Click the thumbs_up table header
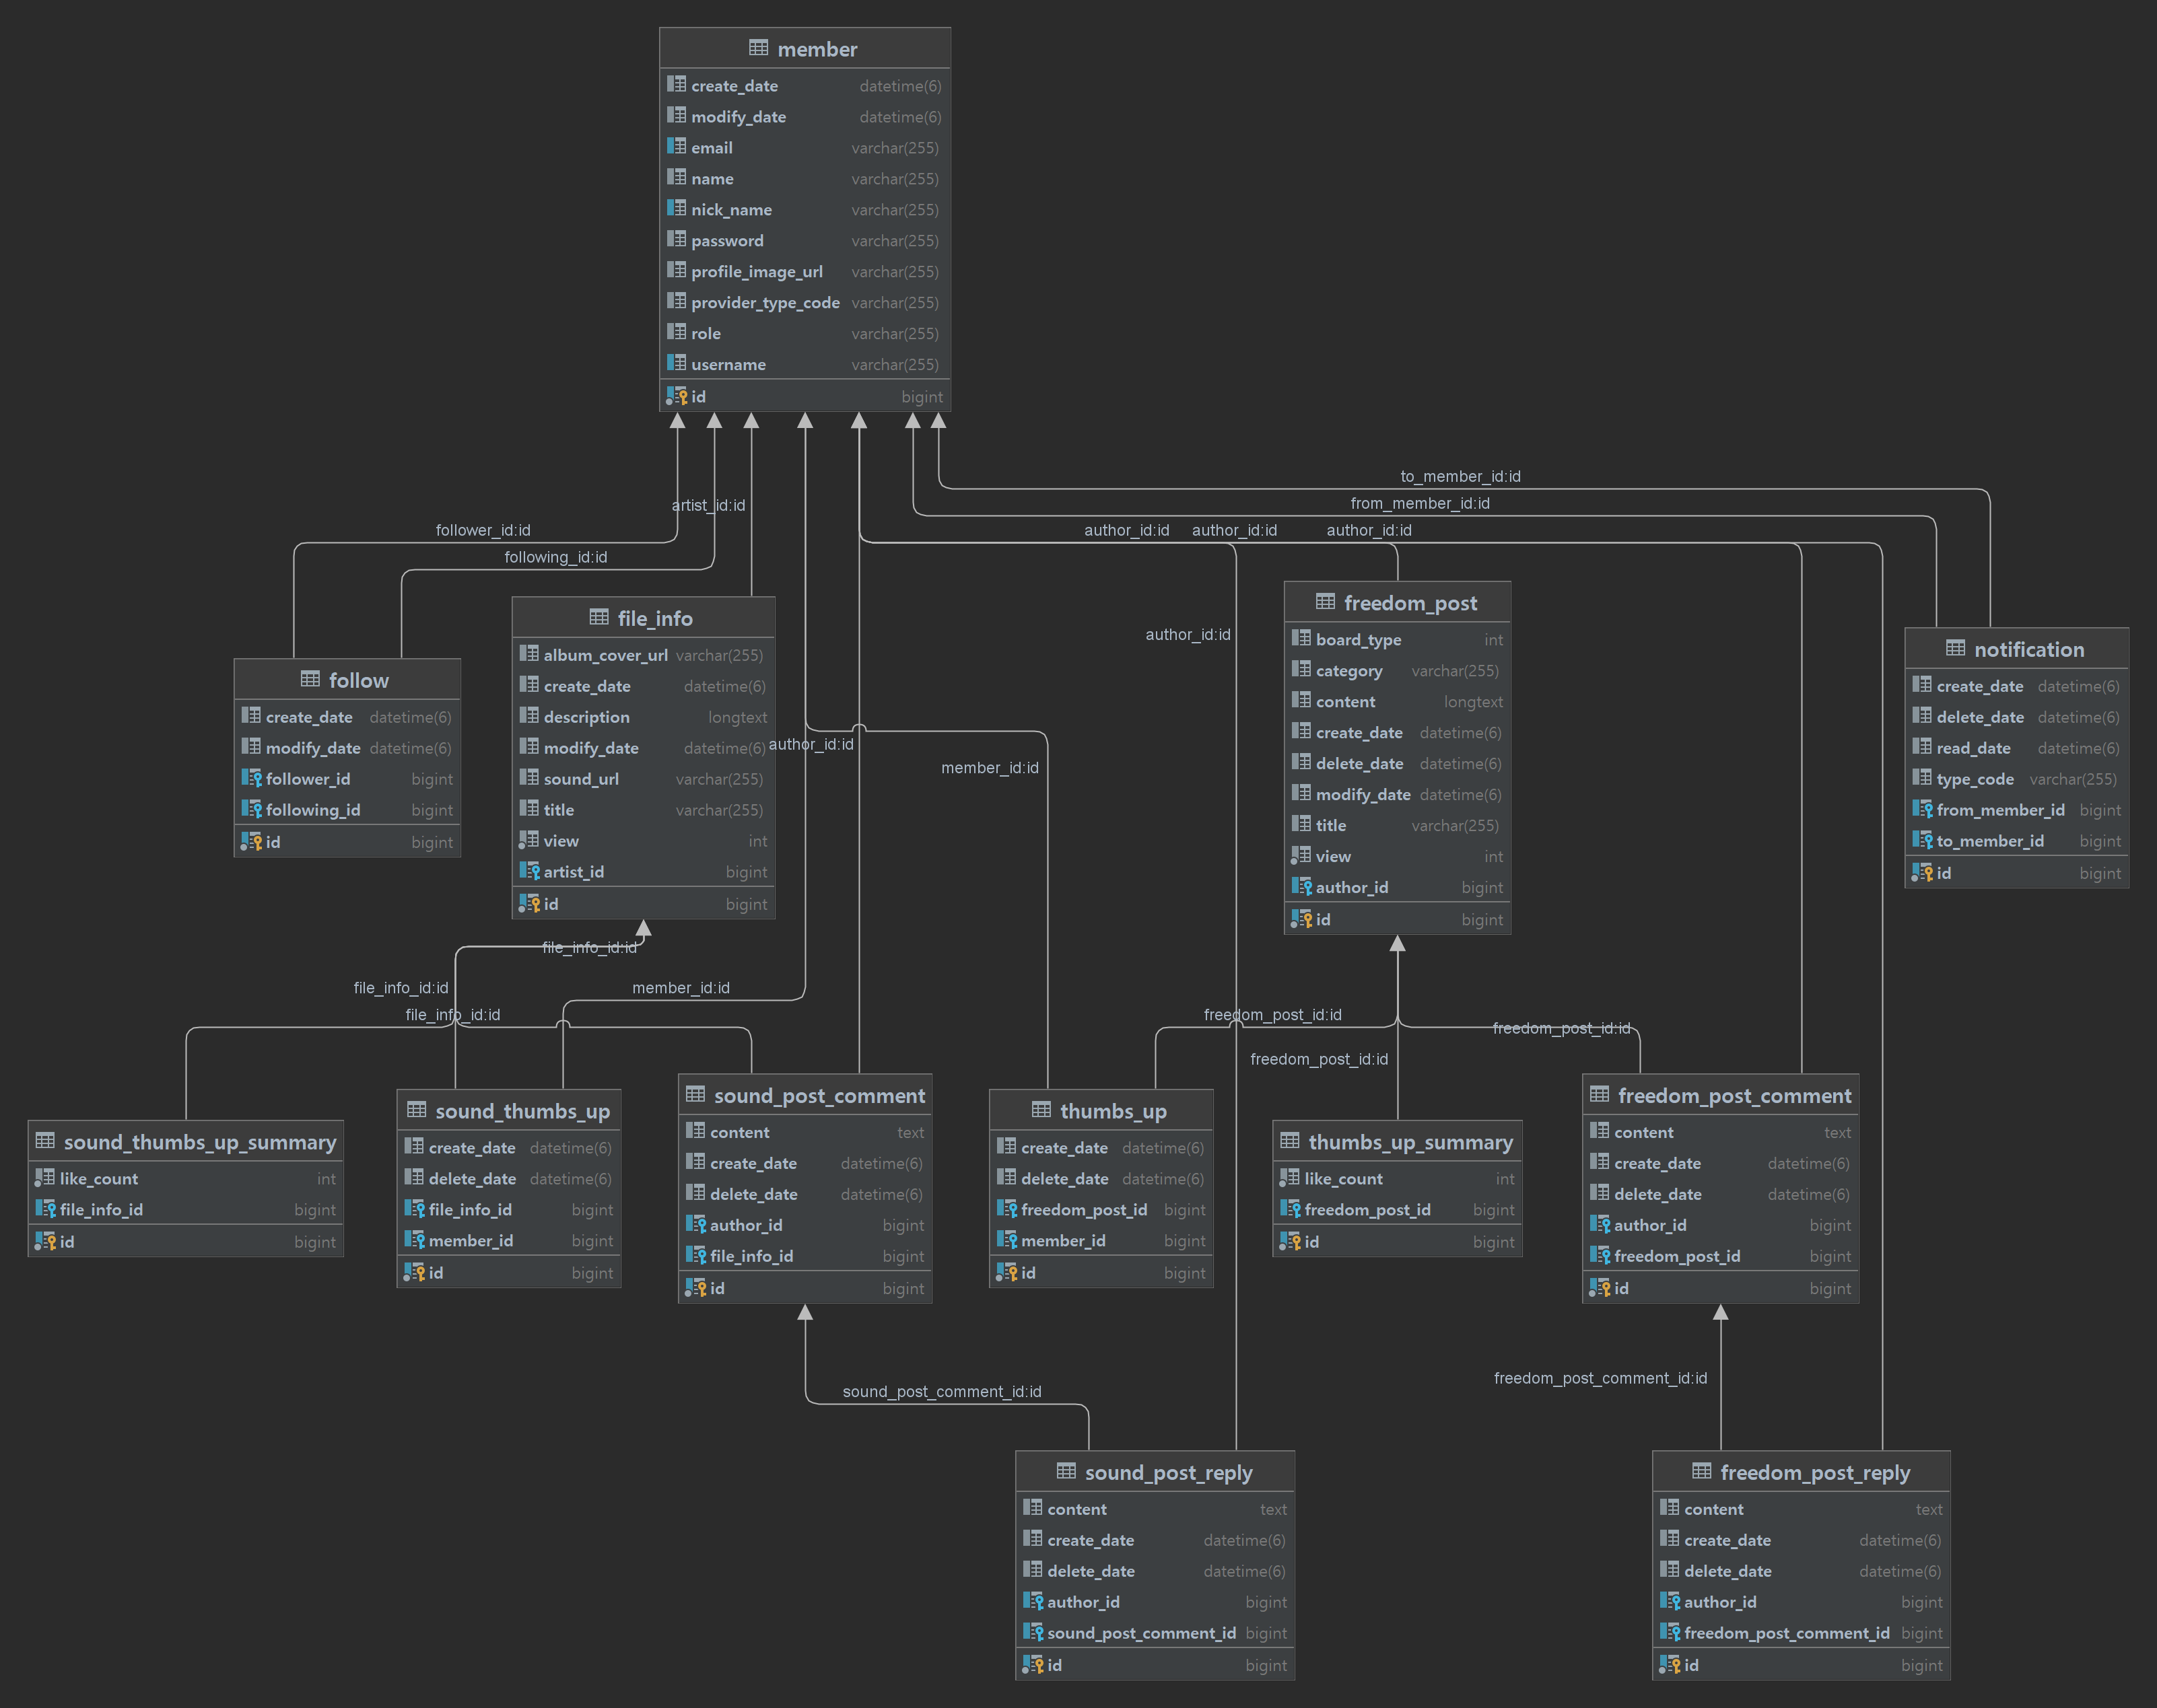This screenshot has height=1708, width=2157. 1113,1111
